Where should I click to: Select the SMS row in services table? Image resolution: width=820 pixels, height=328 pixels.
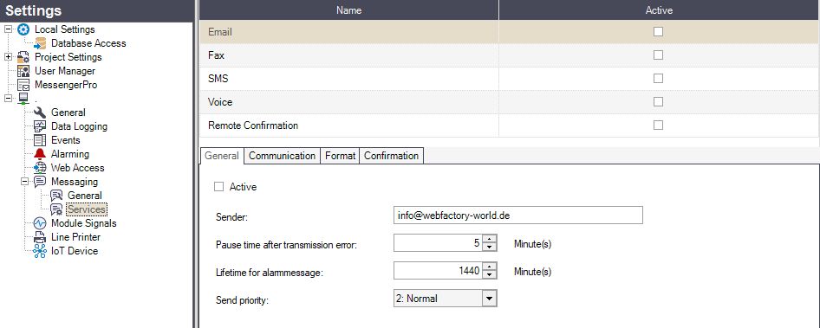(x=509, y=79)
